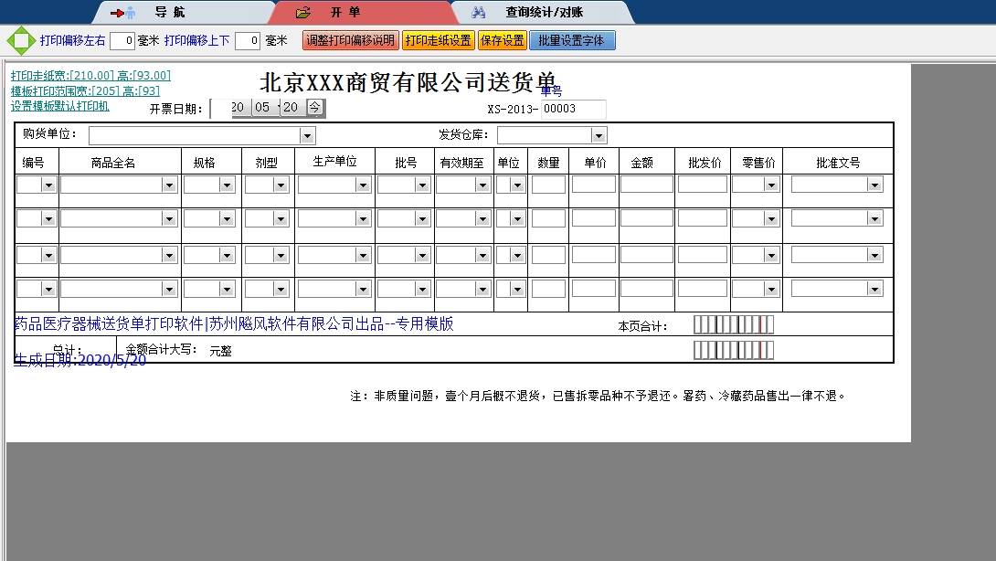Open the 发货仓库 dropdown
The image size is (996, 561).
click(599, 134)
